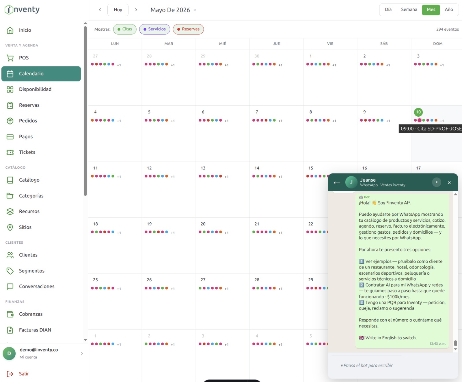Expand +1 more events on May 21
The width and height of the screenshot is (462, 382).
point(280,233)
